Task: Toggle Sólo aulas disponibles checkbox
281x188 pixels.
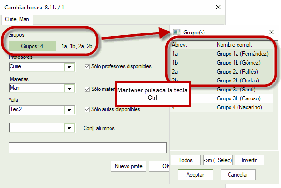Action: pos(87,109)
